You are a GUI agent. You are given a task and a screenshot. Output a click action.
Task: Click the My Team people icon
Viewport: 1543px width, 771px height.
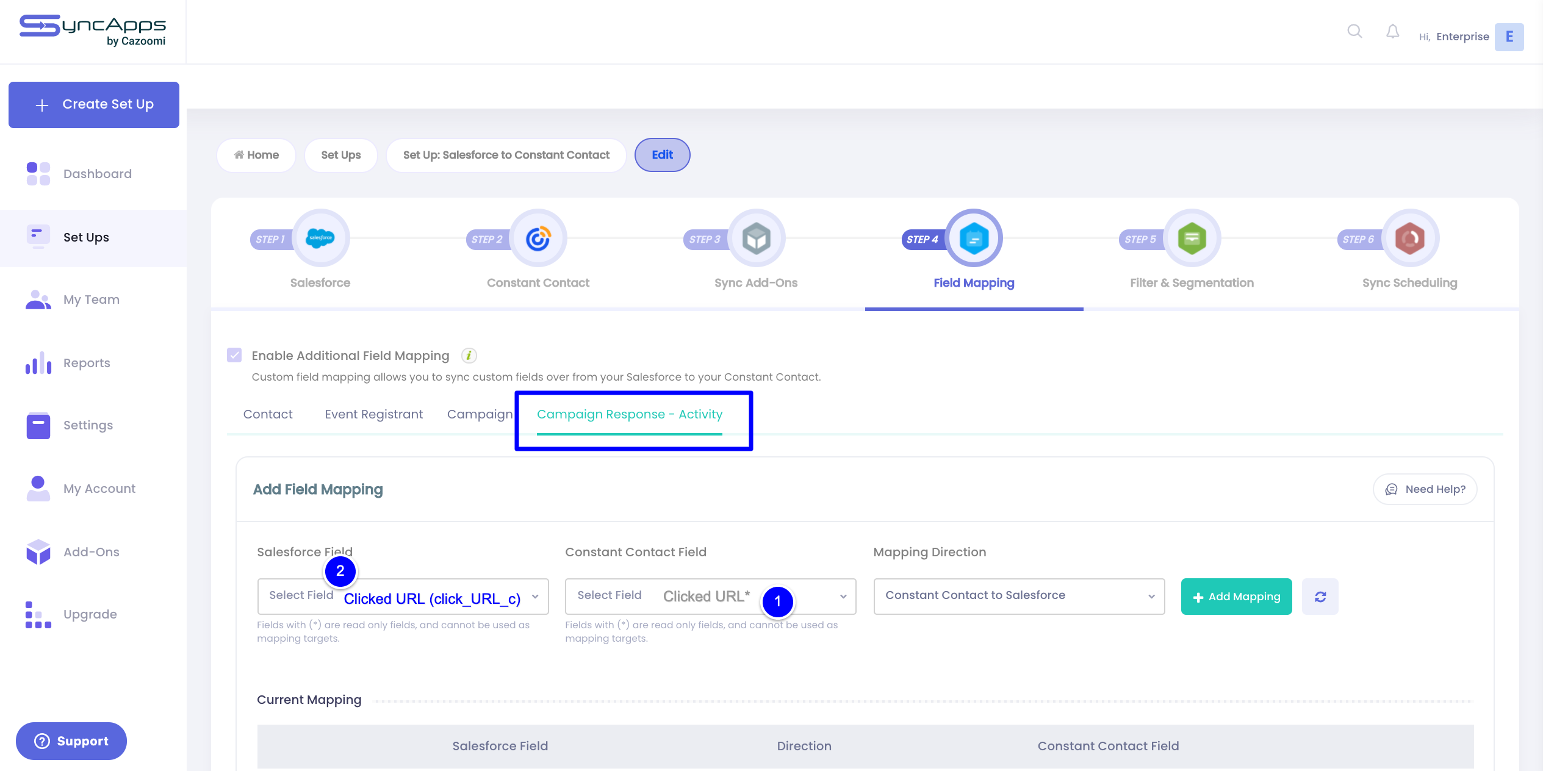(38, 299)
